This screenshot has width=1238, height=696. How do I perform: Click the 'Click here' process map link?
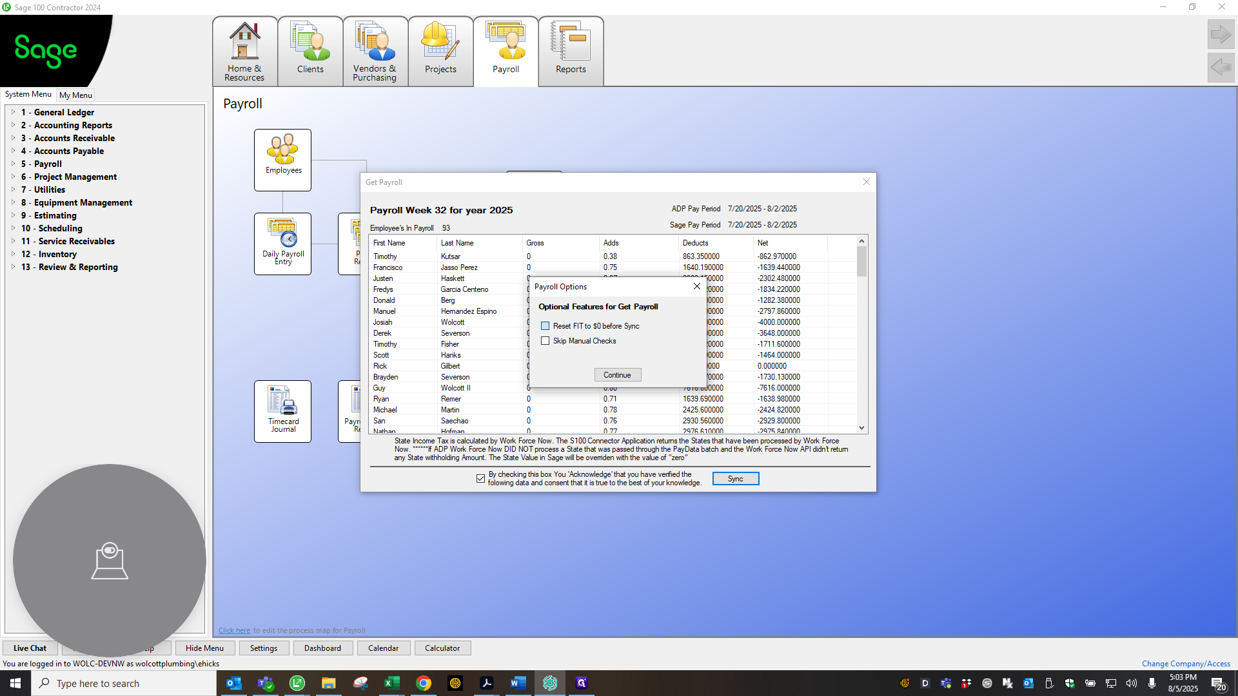[x=234, y=630]
